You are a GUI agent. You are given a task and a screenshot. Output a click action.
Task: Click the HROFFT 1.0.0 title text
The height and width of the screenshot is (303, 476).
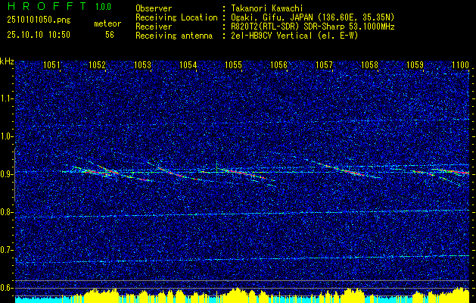click(x=59, y=6)
